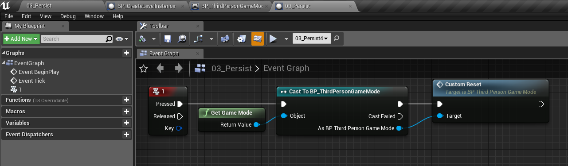Open the Edit menu
This screenshot has width=568, height=166.
tap(27, 16)
